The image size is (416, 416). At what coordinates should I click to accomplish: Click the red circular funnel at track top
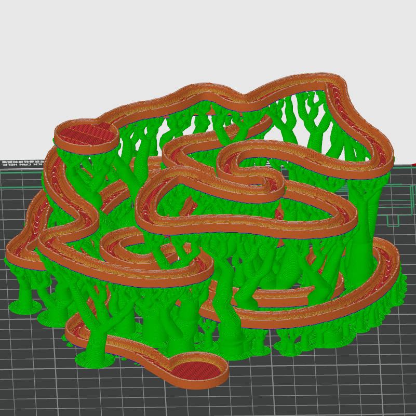coord(86,133)
